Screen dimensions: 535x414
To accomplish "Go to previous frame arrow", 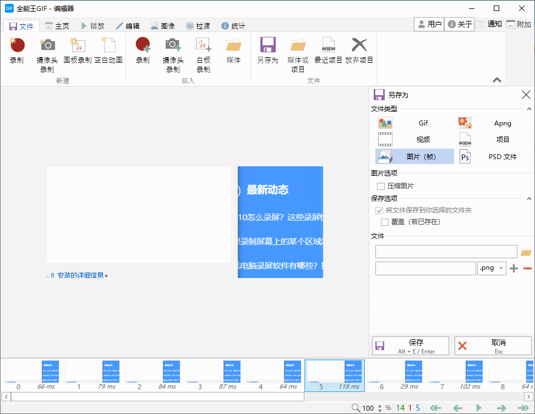I will coord(457,408).
